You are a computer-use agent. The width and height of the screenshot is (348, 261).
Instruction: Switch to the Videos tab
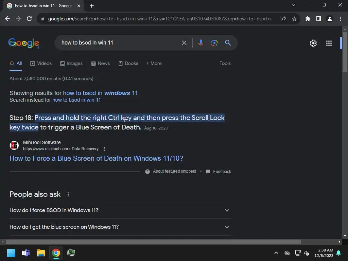click(41, 64)
